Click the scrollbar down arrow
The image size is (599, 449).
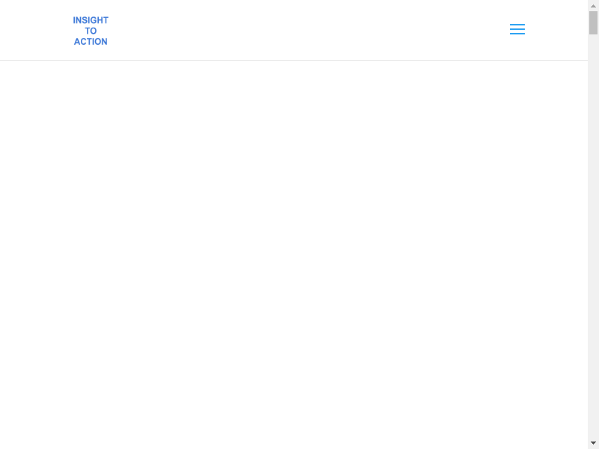[x=593, y=443]
